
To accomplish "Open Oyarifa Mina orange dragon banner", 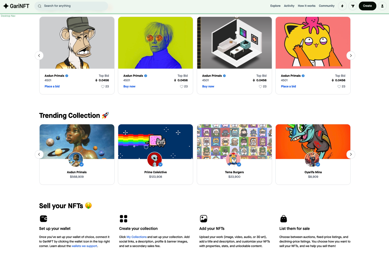I will [x=313, y=142].
